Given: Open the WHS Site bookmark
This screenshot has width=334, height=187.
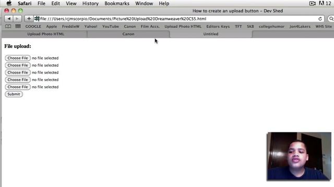Looking at the screenshot, I should 324,26.
